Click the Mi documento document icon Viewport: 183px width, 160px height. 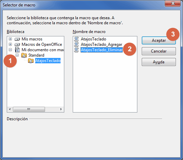point(17,50)
